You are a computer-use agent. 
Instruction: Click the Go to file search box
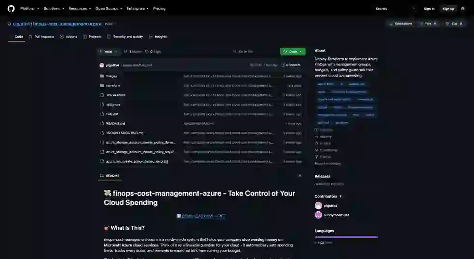click(x=255, y=52)
